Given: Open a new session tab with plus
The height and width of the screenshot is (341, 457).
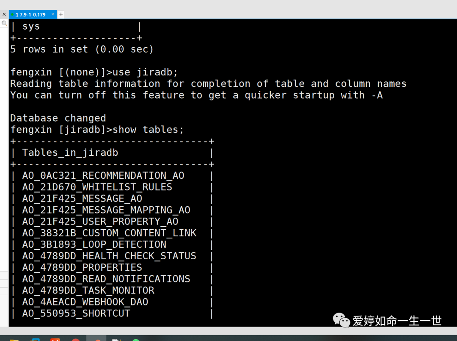Looking at the screenshot, I should pos(61,14).
